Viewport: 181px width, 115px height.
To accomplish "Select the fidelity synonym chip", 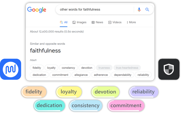I will pyautogui.click(x=37, y=68).
